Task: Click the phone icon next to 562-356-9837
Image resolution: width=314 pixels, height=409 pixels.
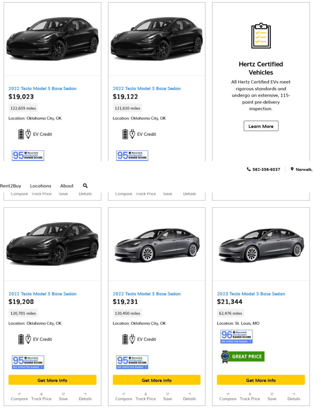Action: point(249,169)
